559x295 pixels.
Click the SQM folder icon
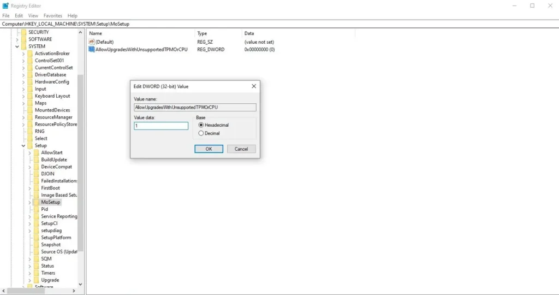37,259
